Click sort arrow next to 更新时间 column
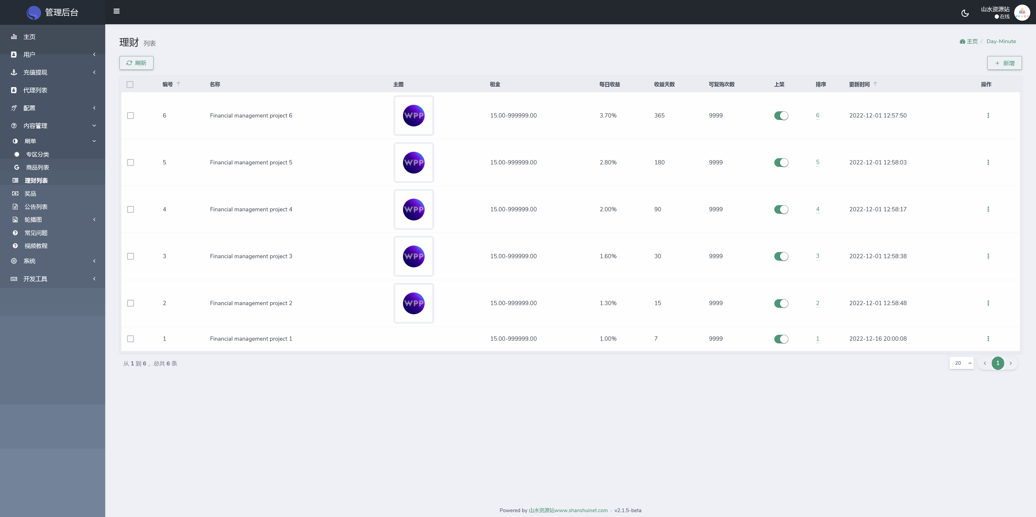The height and width of the screenshot is (517, 1036). (875, 84)
